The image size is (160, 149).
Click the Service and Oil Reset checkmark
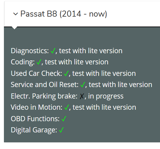click(83, 85)
